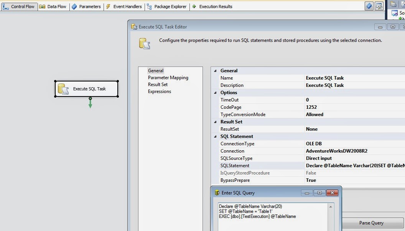Click the ConnectionType property label
Viewport: 405px width, 231px height.
[x=237, y=144]
